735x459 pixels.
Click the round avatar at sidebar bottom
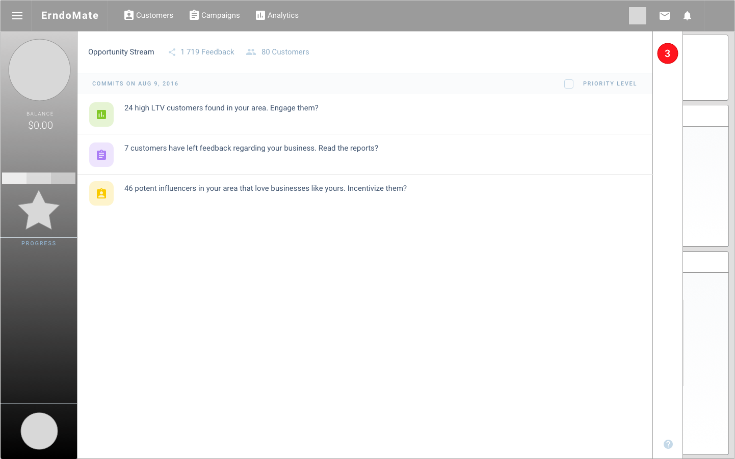[x=39, y=431]
